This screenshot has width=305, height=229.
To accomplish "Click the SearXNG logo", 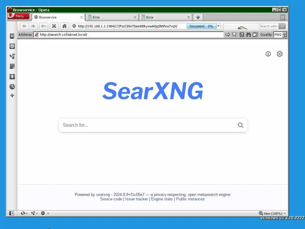I will click(x=153, y=91).
